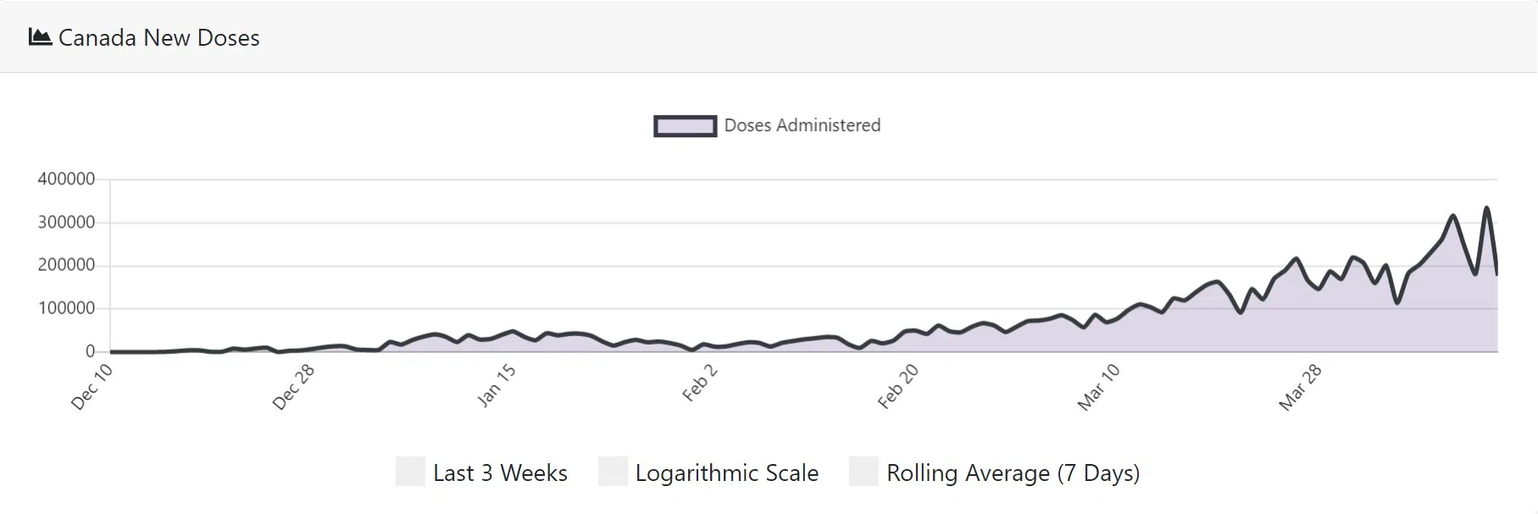Click the highest peak on the doses line
The width and height of the screenshot is (1538, 514).
1486,207
